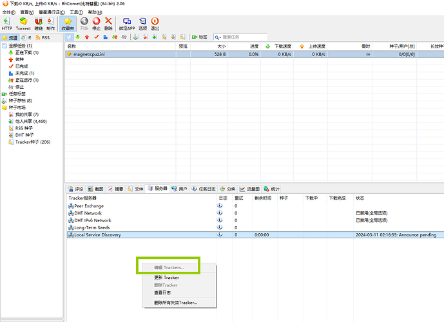
Task: Open 选项 options from the toolbar
Action: pos(142,24)
